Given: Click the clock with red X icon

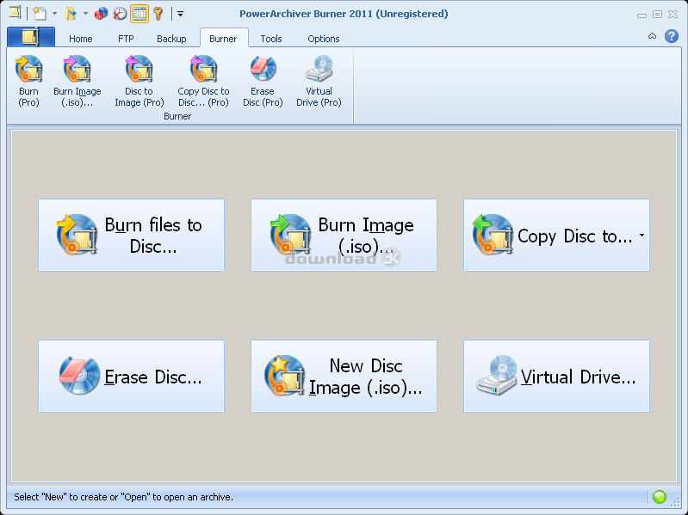Looking at the screenshot, I should point(120,14).
